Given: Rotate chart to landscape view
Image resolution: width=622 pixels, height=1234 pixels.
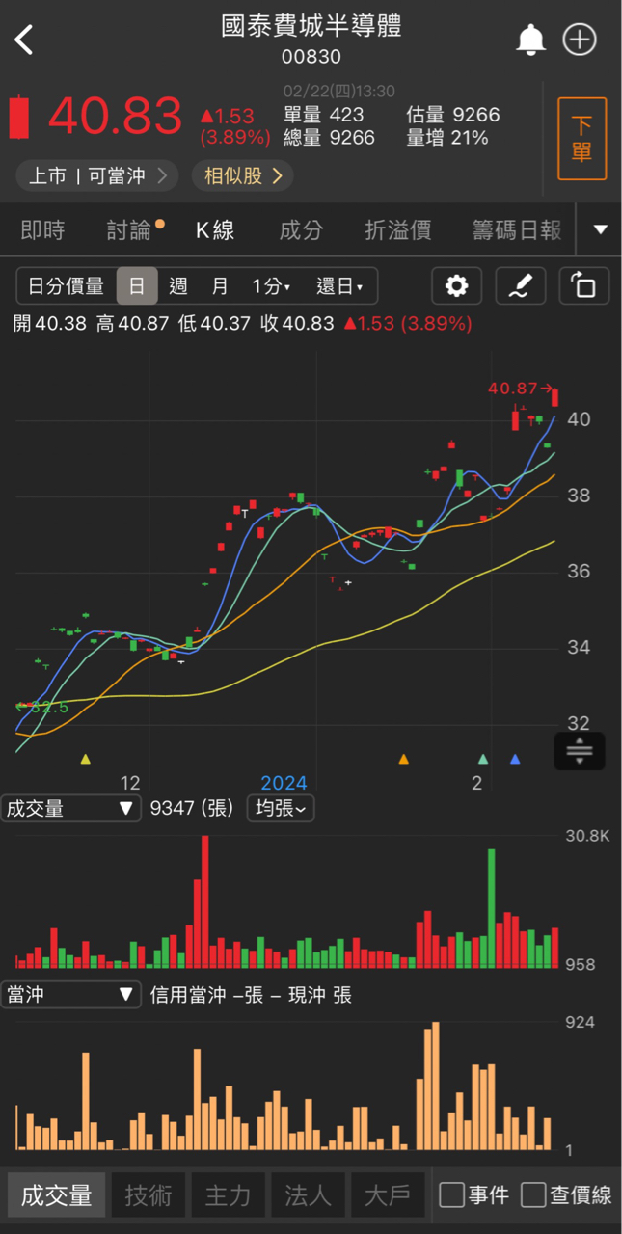Looking at the screenshot, I should point(583,286).
